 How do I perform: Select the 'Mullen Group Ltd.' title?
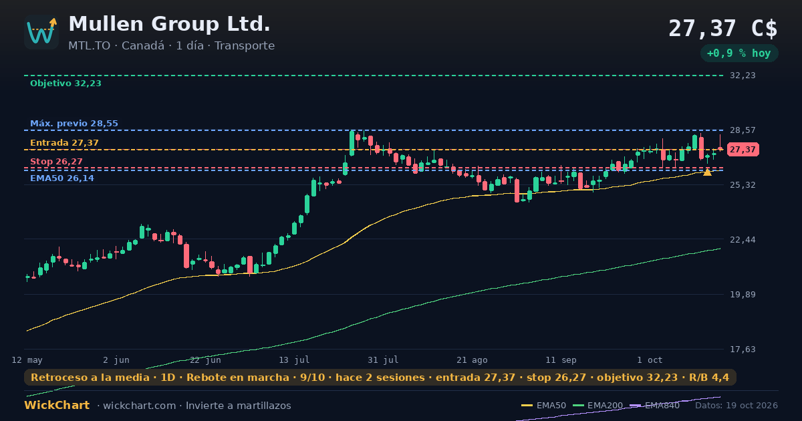click(x=169, y=24)
